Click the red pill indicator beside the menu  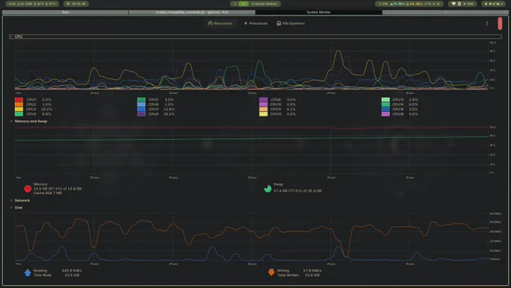(x=500, y=23)
